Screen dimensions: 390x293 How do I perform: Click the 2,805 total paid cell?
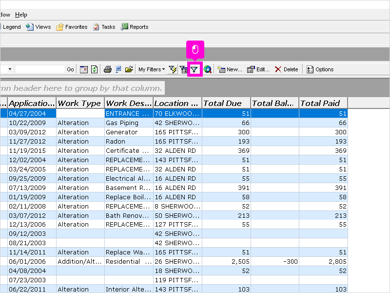click(323, 261)
